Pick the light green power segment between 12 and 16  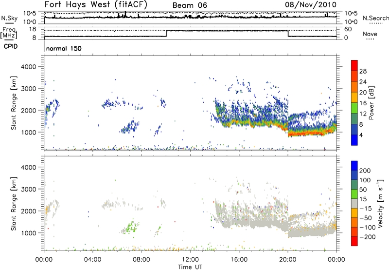coord(354,108)
